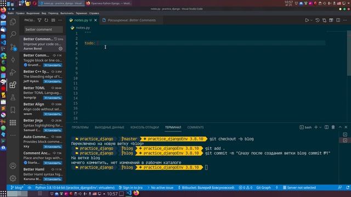Open the Source Control view
The width and height of the screenshot is (351, 197).
[13, 47]
